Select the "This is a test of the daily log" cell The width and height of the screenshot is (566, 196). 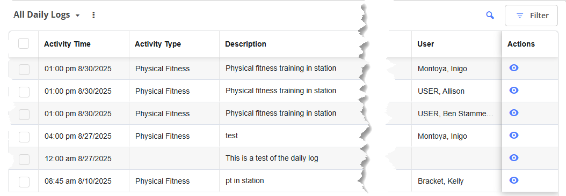click(x=272, y=158)
